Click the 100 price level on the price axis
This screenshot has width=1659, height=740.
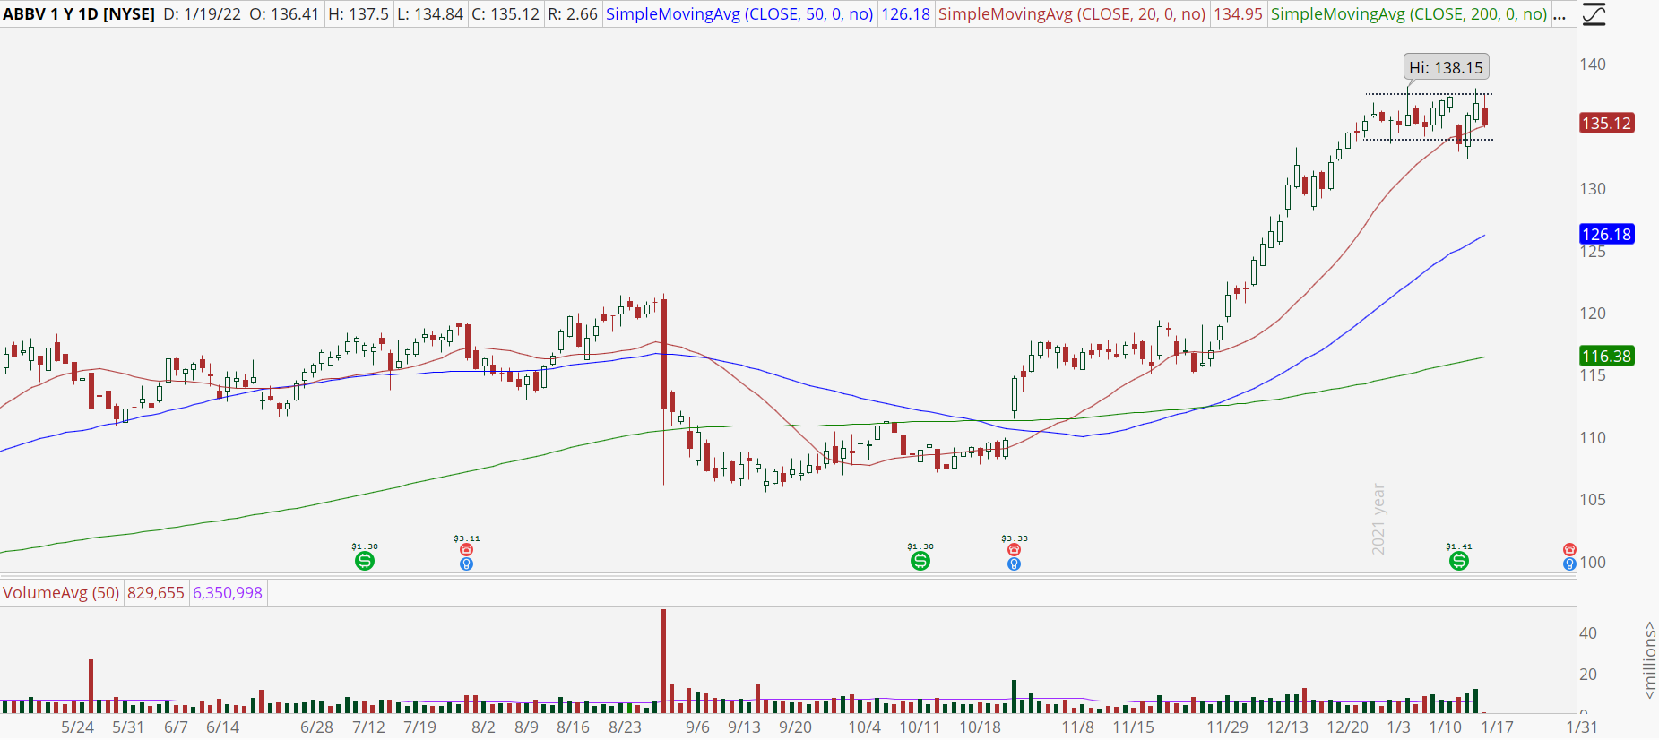(1593, 563)
